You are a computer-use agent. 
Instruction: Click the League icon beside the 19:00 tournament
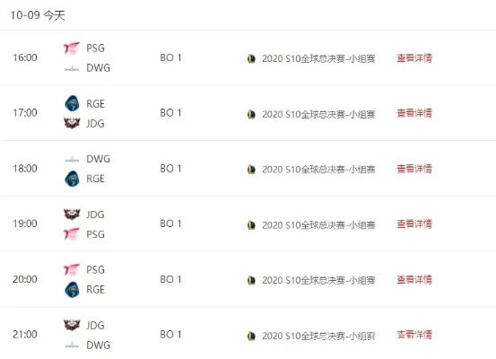coord(251,225)
